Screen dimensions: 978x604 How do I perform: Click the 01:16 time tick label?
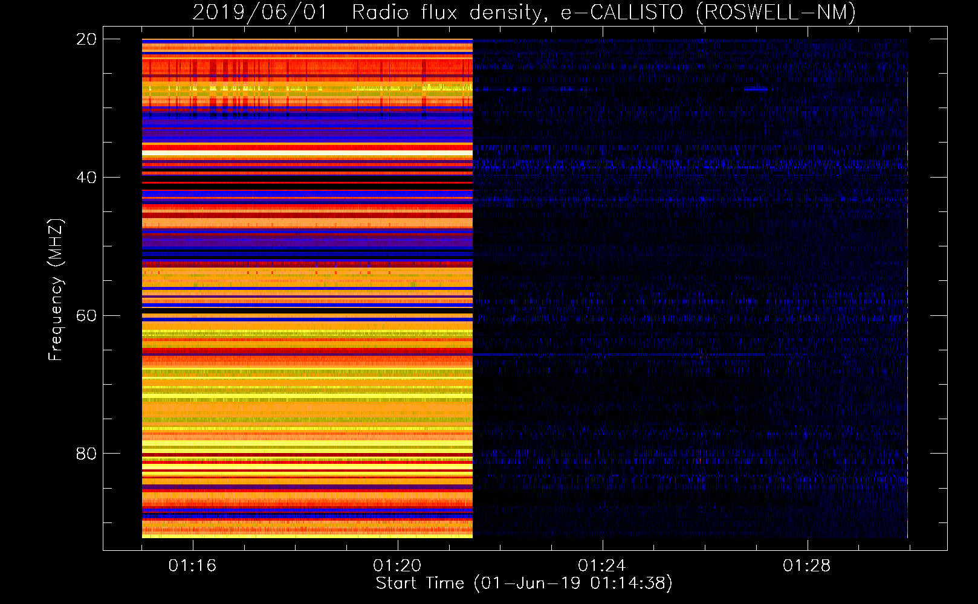click(192, 566)
